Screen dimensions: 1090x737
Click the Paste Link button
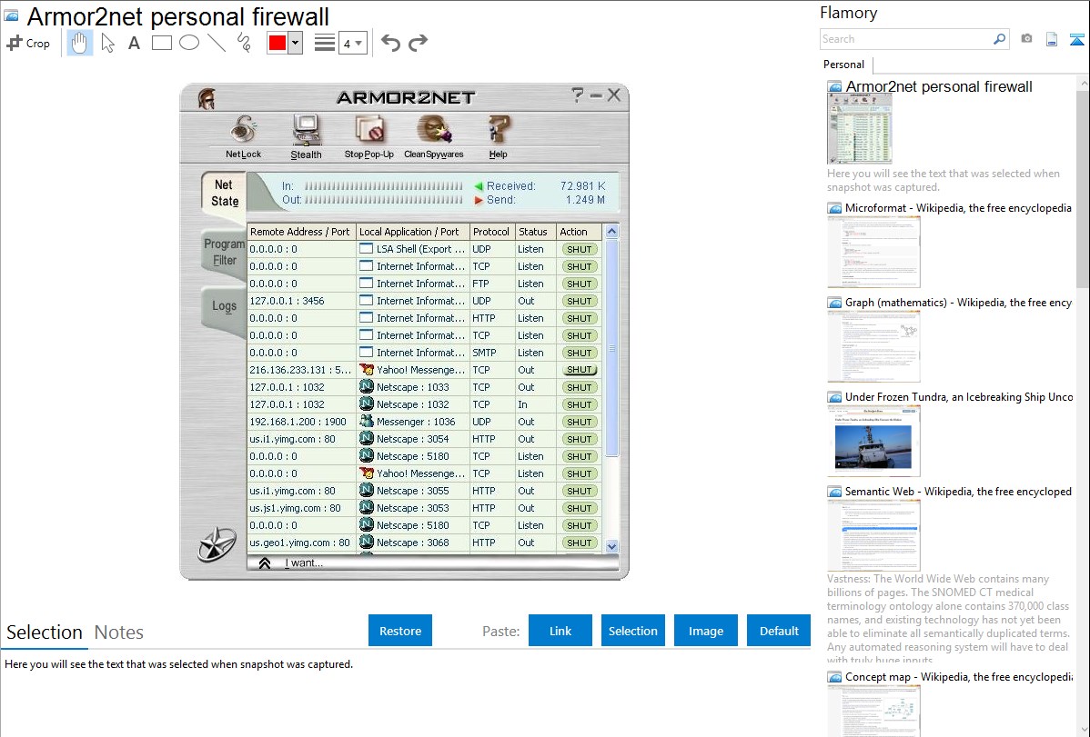(560, 631)
